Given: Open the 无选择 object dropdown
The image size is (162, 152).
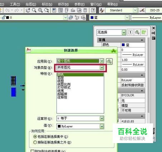Looking at the screenshot, I should (124, 32).
